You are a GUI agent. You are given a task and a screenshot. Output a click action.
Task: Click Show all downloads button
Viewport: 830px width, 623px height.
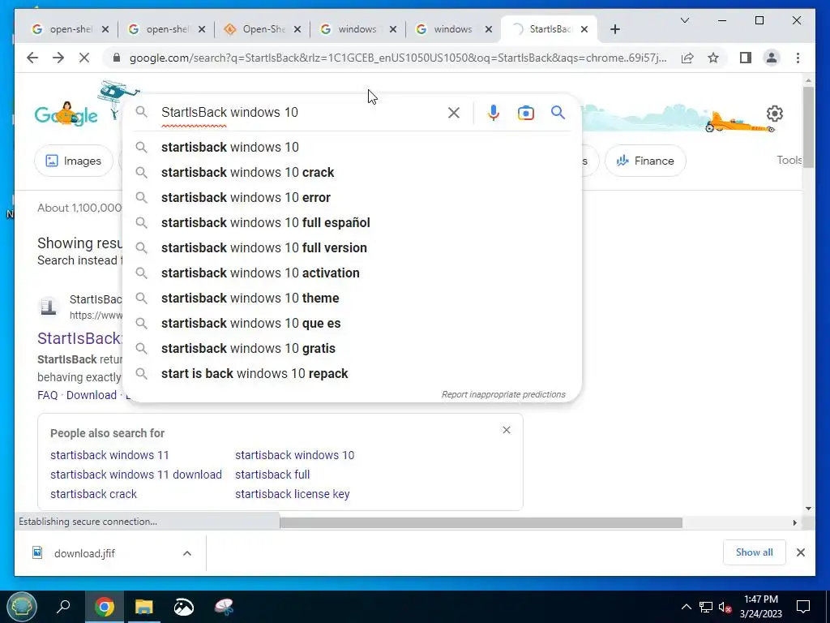[754, 552]
